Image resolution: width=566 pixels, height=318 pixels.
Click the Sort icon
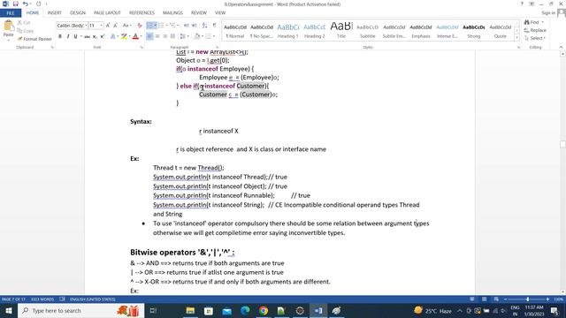point(204,26)
